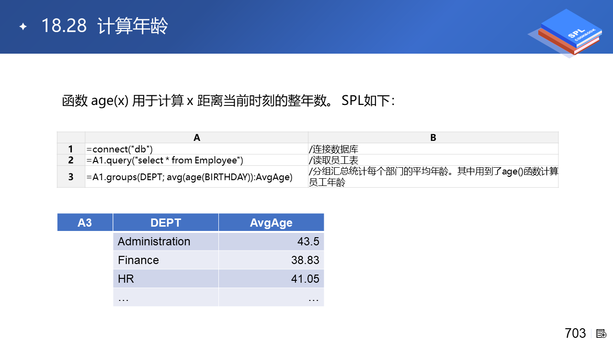Screen dimensions: 613x345
Task: Click the HR department cell
Action: coord(166,279)
